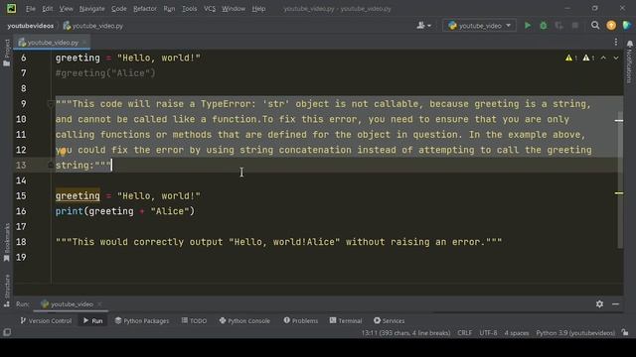This screenshot has width=636, height=357.
Task: Collapse fold marker at line 13
Action: coord(51,165)
